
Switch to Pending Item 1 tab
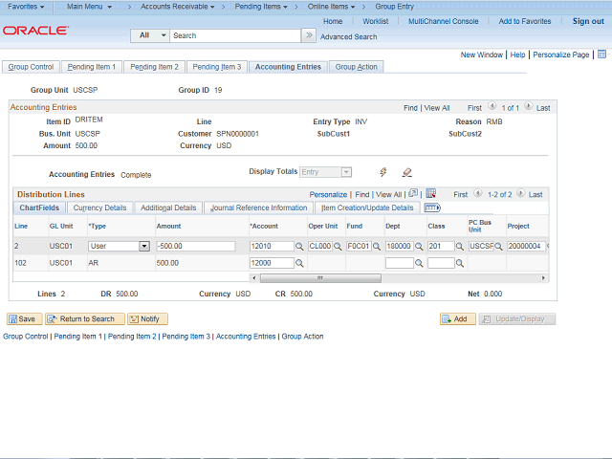(x=92, y=67)
